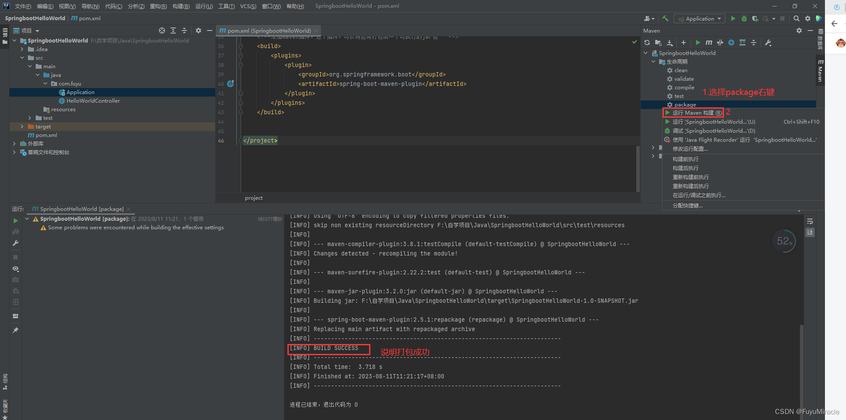Click the 52% memory indicator circle
846x420 pixels.
pyautogui.click(x=784, y=241)
